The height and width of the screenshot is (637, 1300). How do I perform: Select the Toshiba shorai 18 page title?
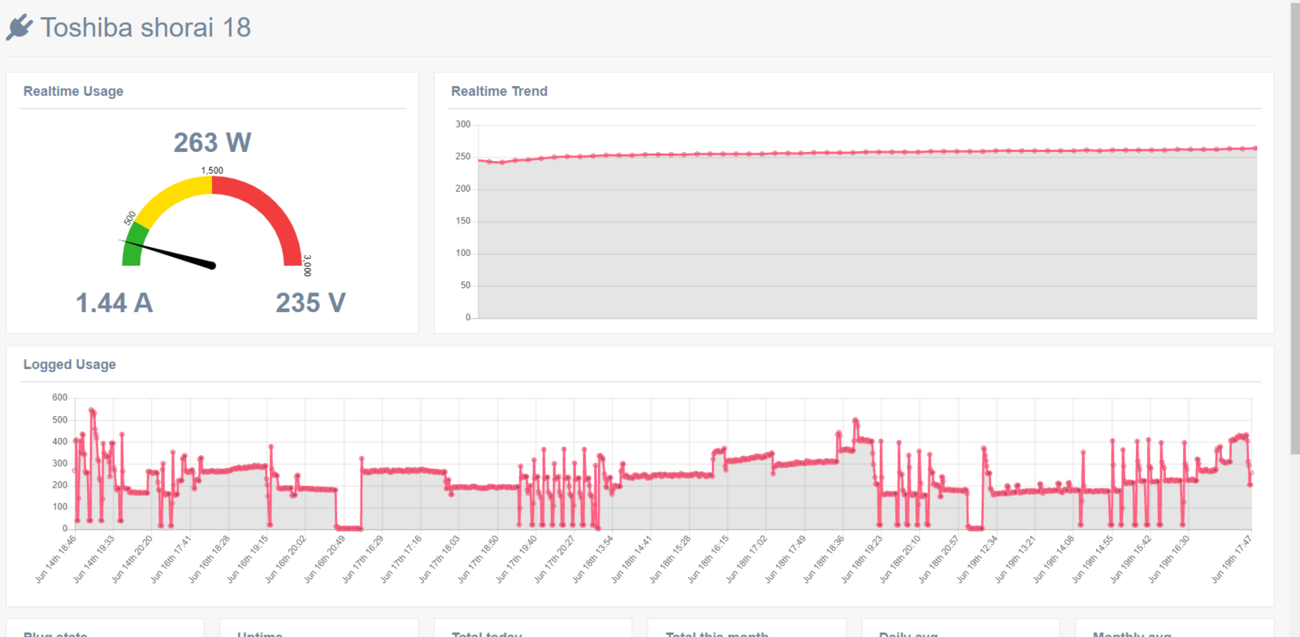pos(145,28)
